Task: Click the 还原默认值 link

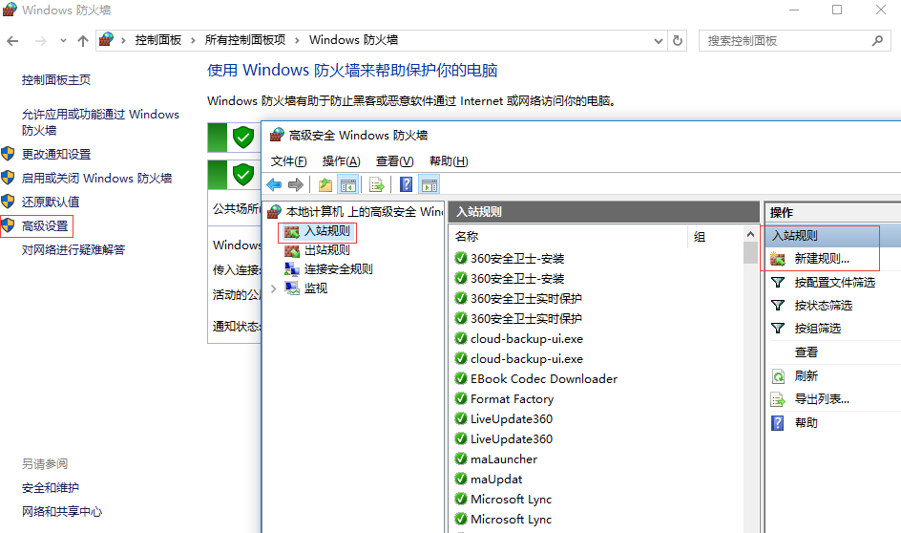Action: point(51,202)
